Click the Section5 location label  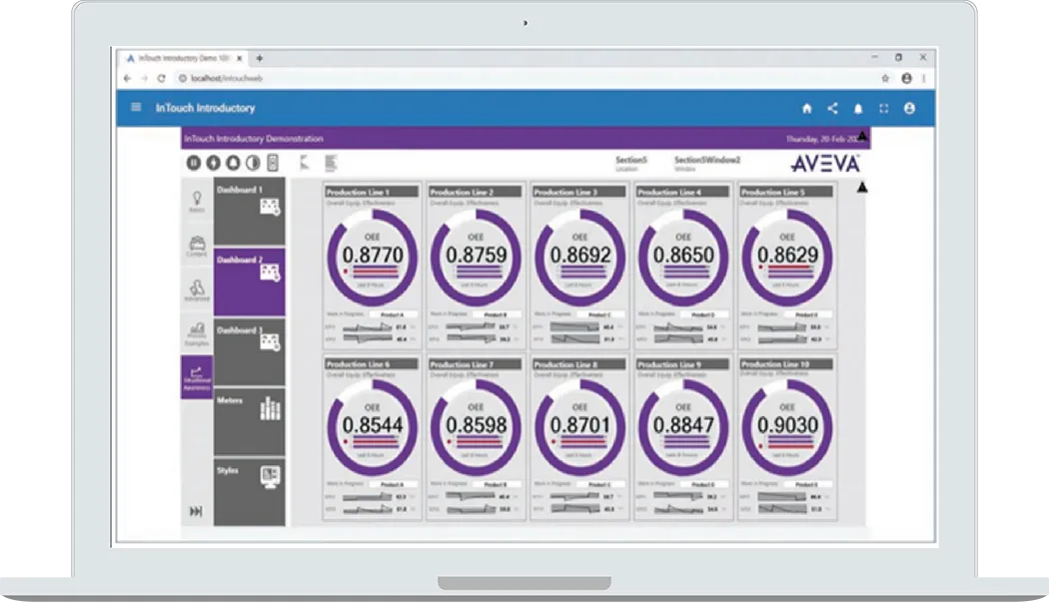coord(630,163)
